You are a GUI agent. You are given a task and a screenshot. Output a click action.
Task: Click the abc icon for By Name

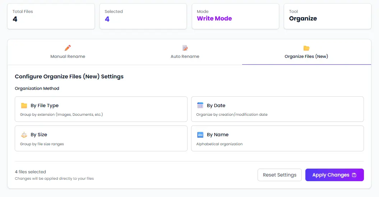click(x=200, y=135)
